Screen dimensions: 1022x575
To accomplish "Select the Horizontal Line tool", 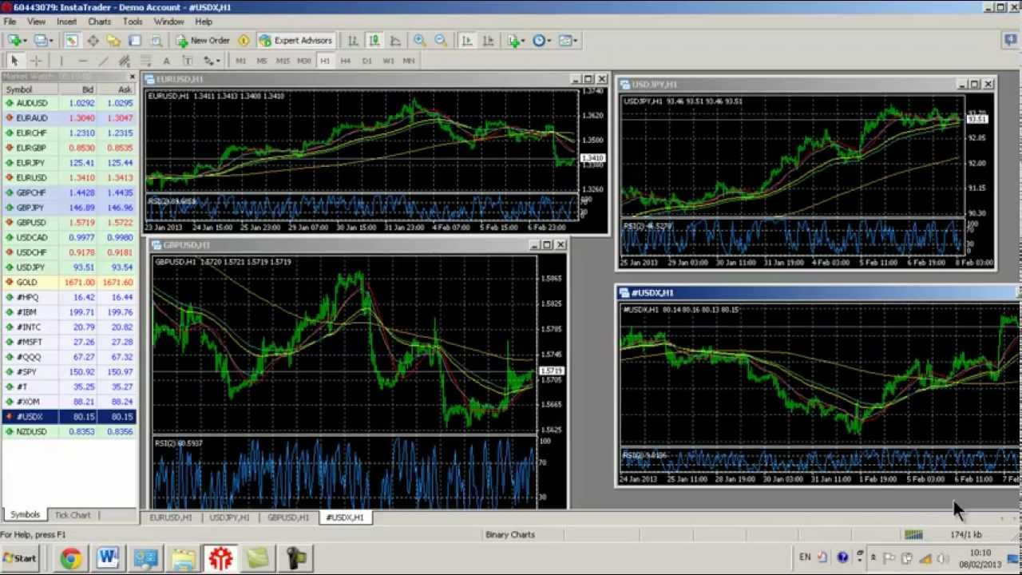I will pos(82,61).
